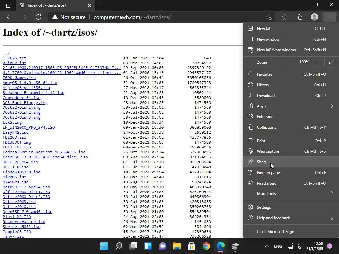Launch Google Chrome from taskbar
Image resolution: width=339 pixels, height=254 pixels.
pos(206,246)
